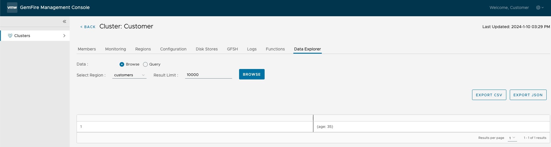
Task: Go back via the BACK link
Action: pos(88,27)
